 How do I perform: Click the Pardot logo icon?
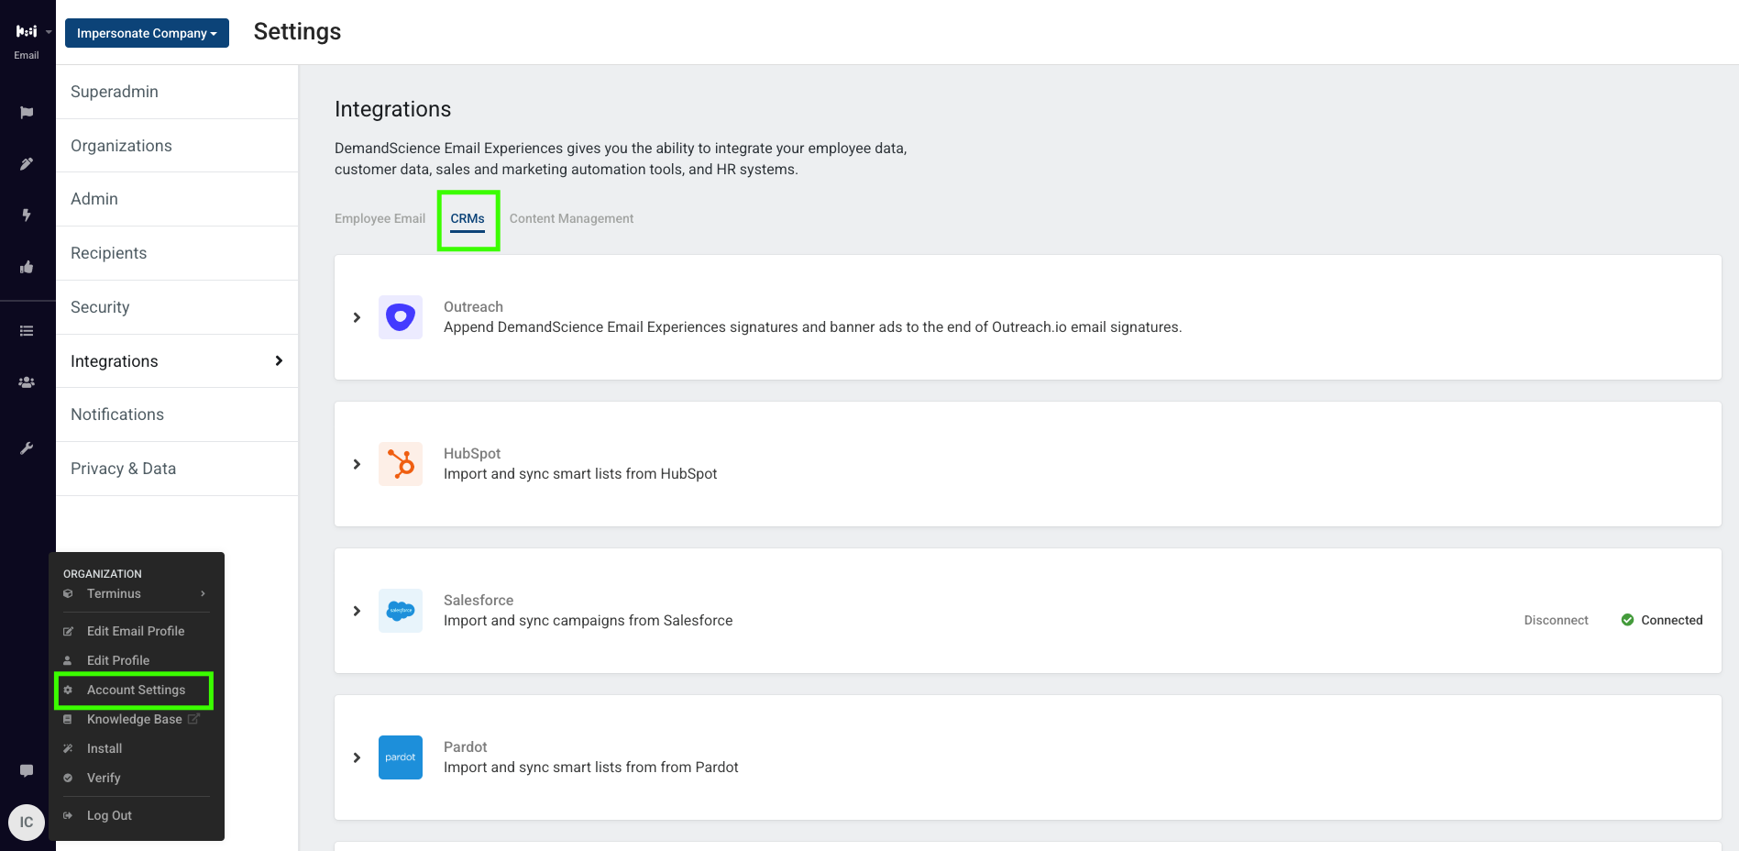(401, 757)
